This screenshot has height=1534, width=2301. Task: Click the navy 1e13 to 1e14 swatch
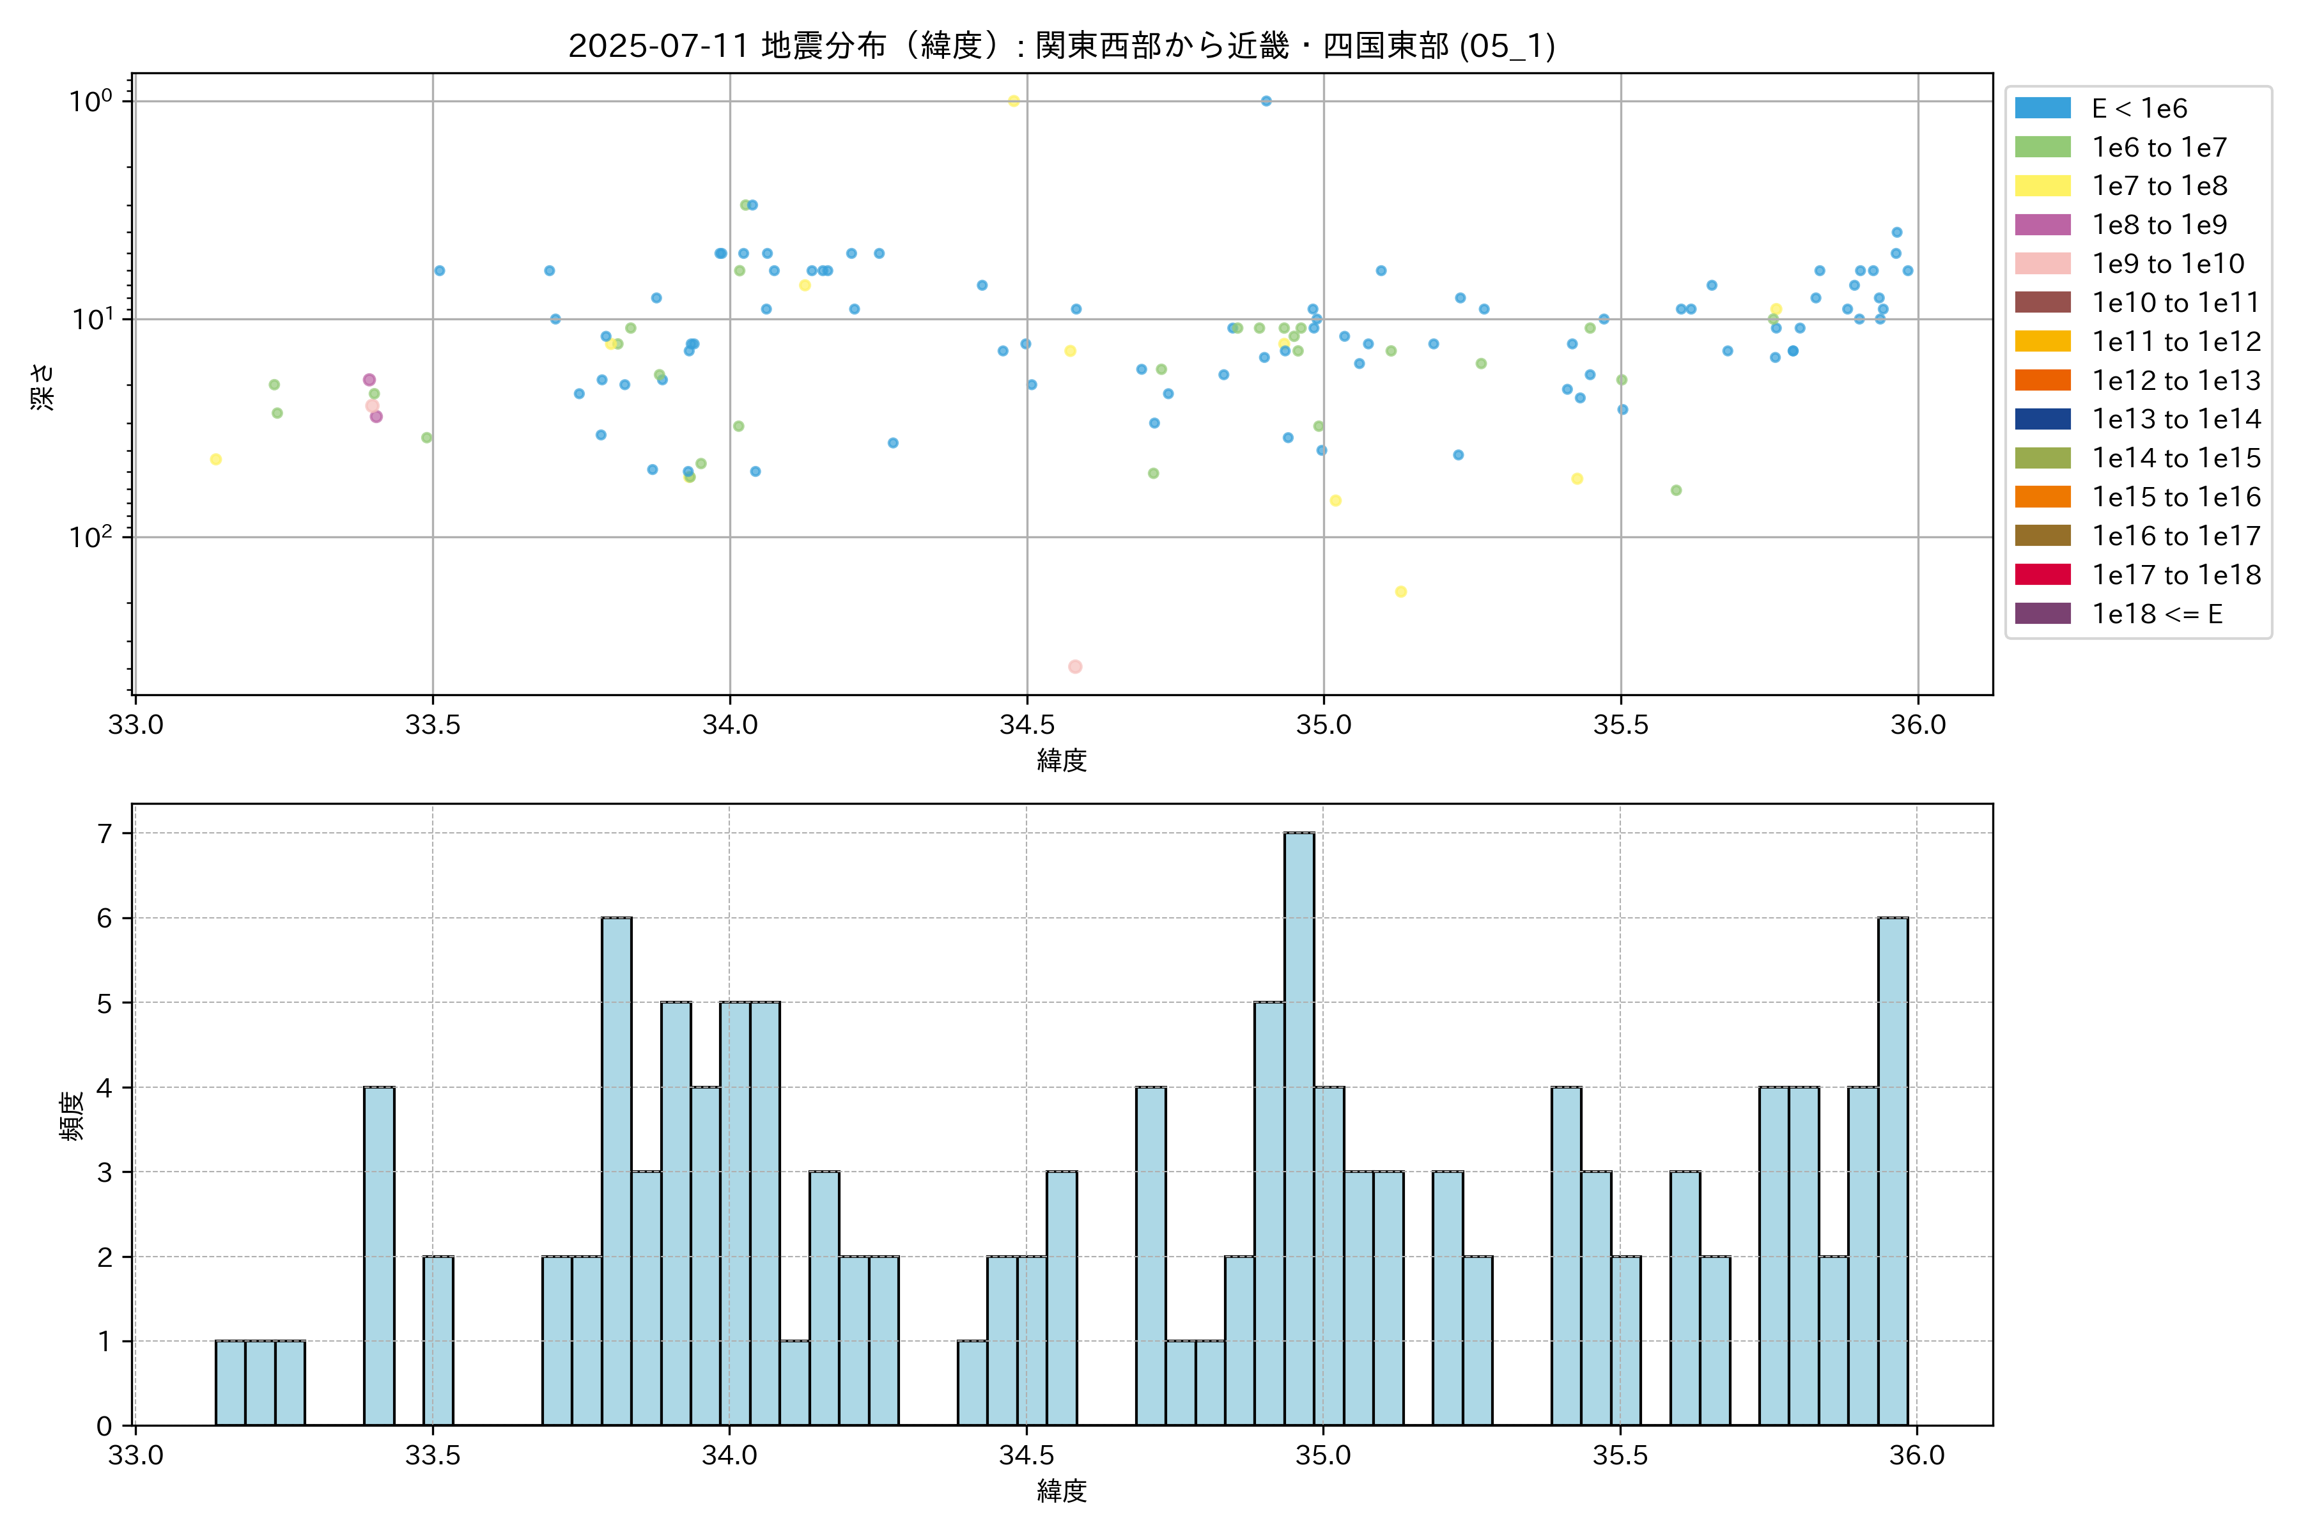tap(2041, 420)
